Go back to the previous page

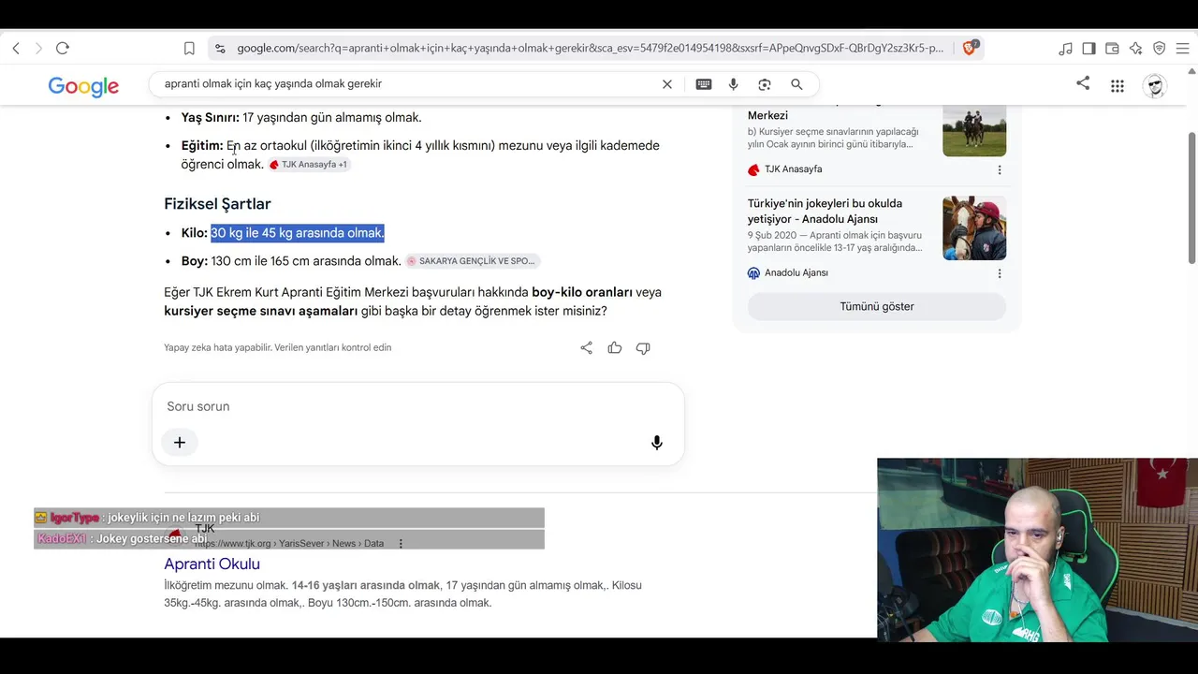point(16,48)
